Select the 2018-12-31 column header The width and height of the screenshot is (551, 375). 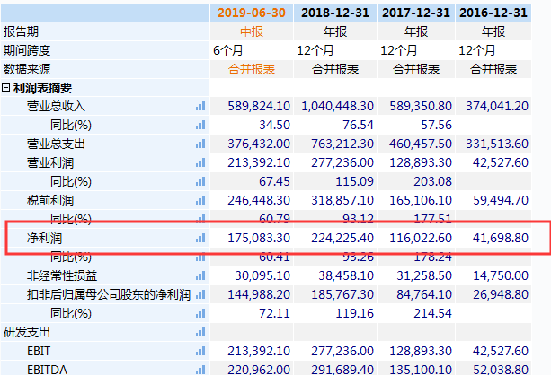(336, 13)
